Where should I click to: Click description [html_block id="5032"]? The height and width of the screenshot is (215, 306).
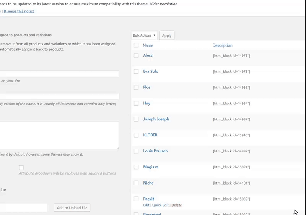point(231,199)
